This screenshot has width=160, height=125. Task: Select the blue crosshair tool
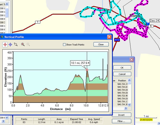coord(10,44)
